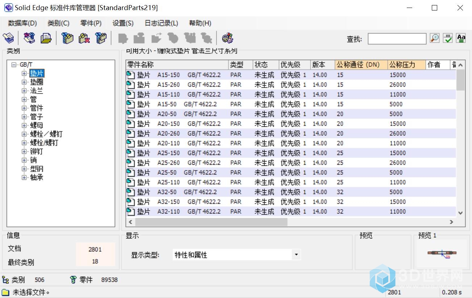
Task: Select the 管子 category in tree
Action: [37, 117]
